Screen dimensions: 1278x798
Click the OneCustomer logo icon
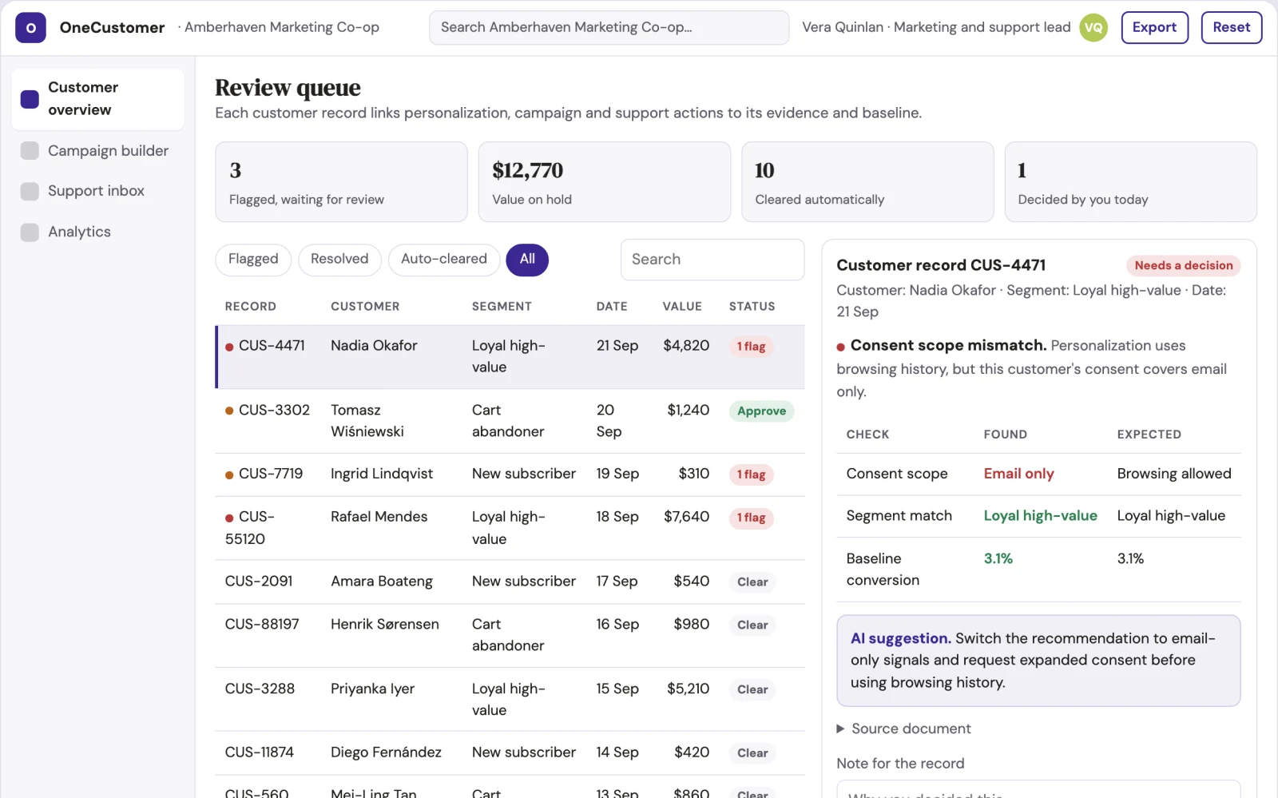click(x=30, y=28)
